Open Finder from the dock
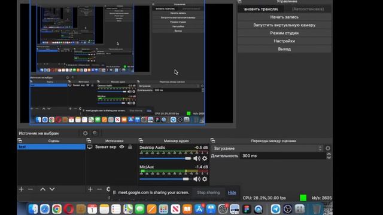Image resolution: width=383 pixels, height=215 pixels. (33, 209)
